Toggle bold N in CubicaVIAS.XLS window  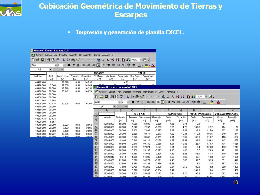133,102
